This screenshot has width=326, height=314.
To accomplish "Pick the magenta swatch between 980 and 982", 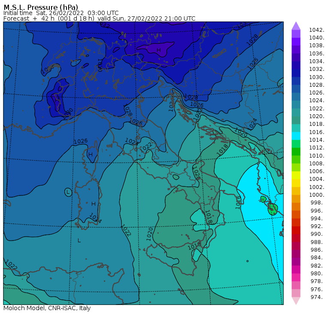I will tap(296, 269).
